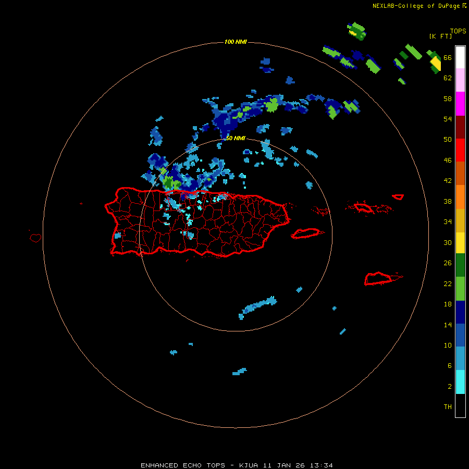Click the 58 legend value
The image size is (469, 469).
click(x=448, y=98)
